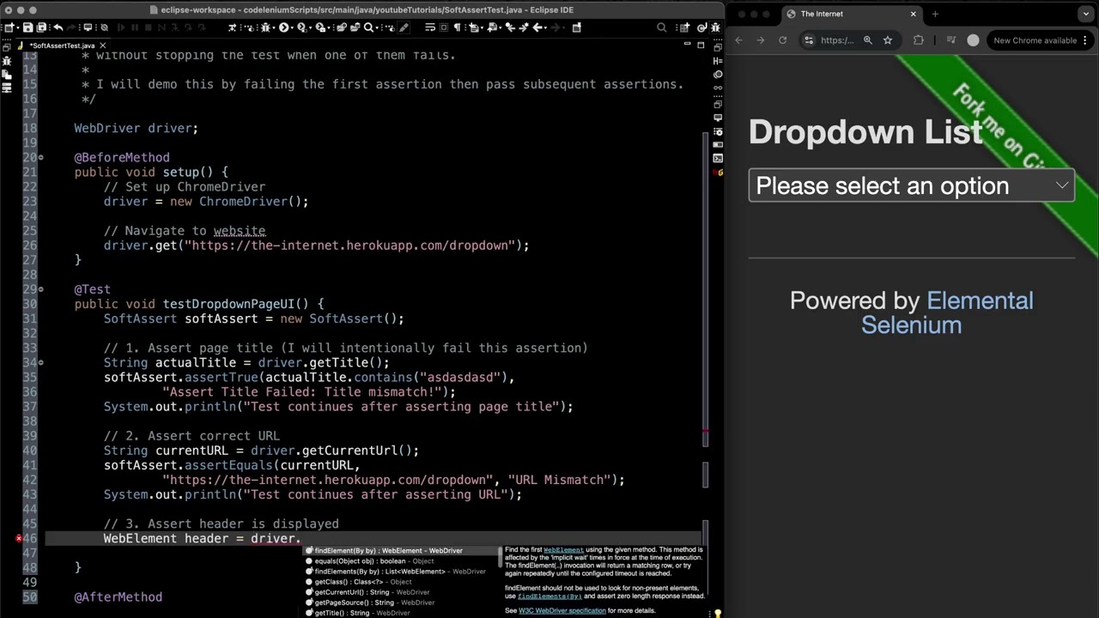The width and height of the screenshot is (1099, 618).
Task: Choose 'getCurrentUrl()' completion proposal
Action: point(401,592)
